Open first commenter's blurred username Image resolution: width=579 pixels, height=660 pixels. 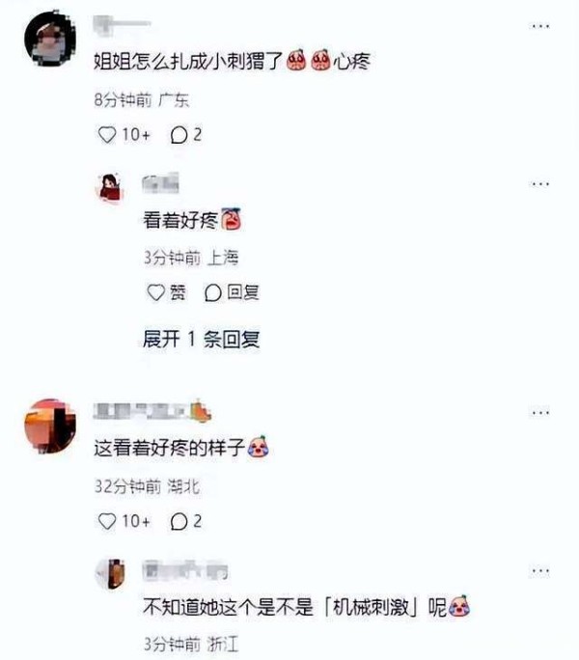click(x=122, y=23)
